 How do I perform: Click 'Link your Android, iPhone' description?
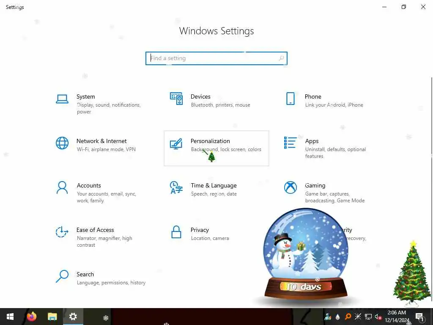(x=334, y=105)
